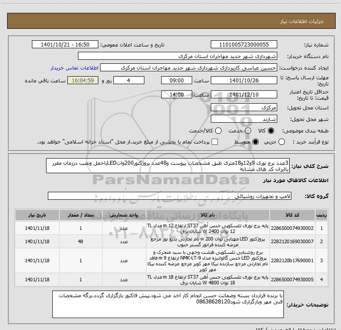
Task: Click the general need description text box
Action: (168, 166)
